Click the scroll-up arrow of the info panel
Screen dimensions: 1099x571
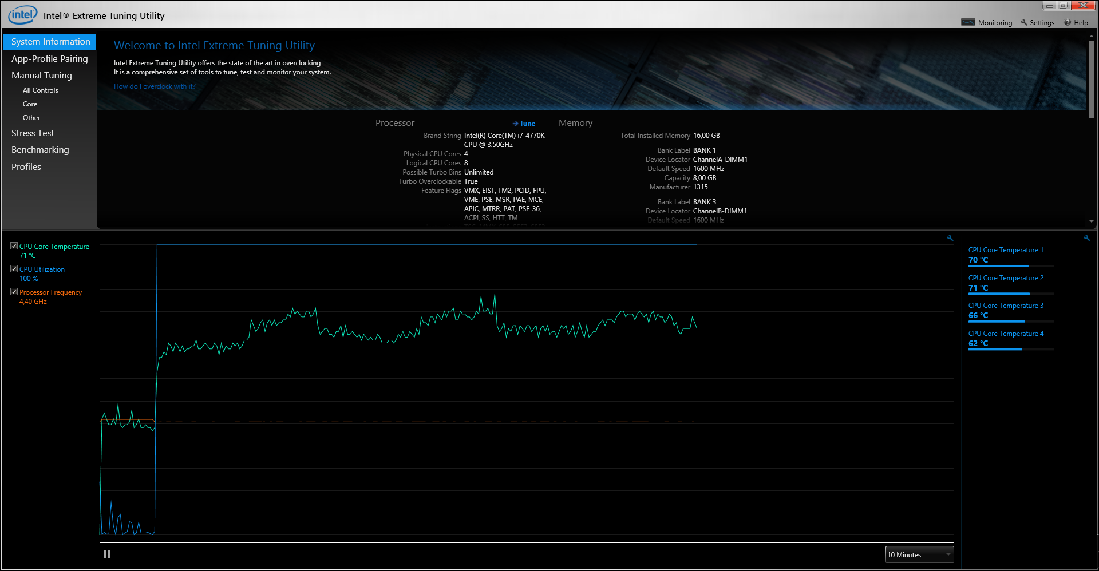pyautogui.click(x=1091, y=36)
